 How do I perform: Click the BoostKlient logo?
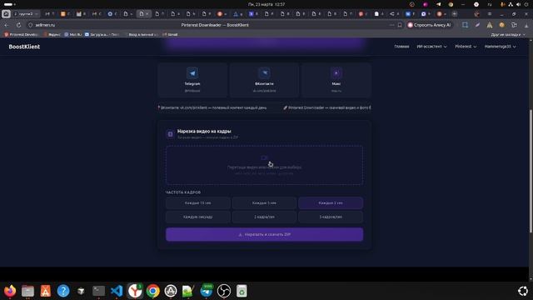click(24, 47)
